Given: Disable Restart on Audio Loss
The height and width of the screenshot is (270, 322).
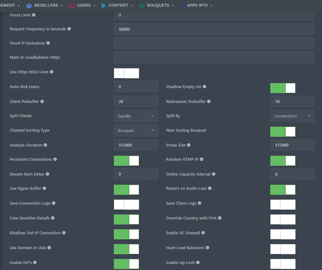Looking at the screenshot, I should click(x=283, y=189).
